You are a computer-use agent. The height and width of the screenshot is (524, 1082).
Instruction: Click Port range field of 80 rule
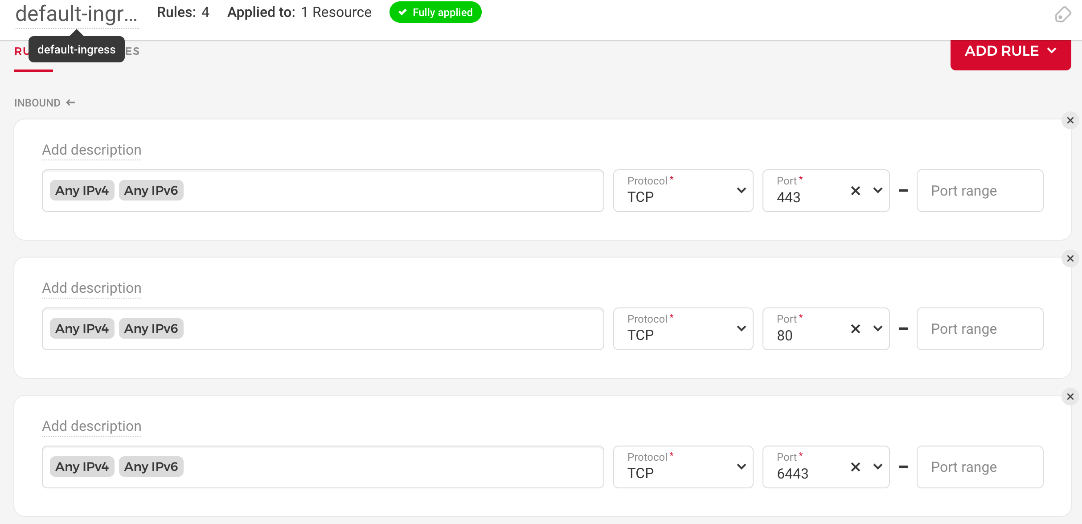[x=980, y=329]
